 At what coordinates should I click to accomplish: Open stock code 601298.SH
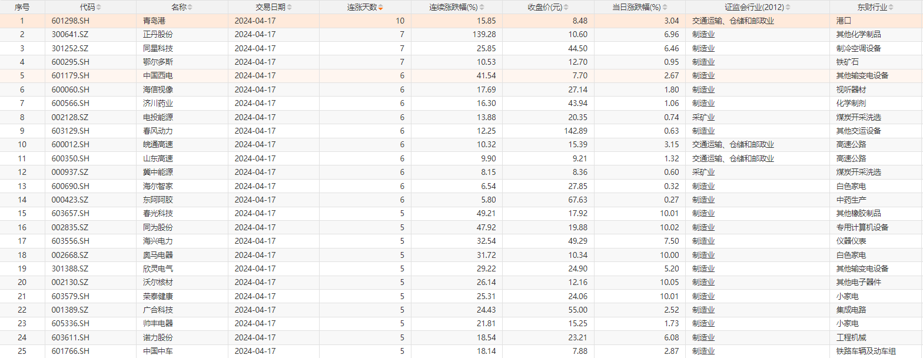(69, 21)
